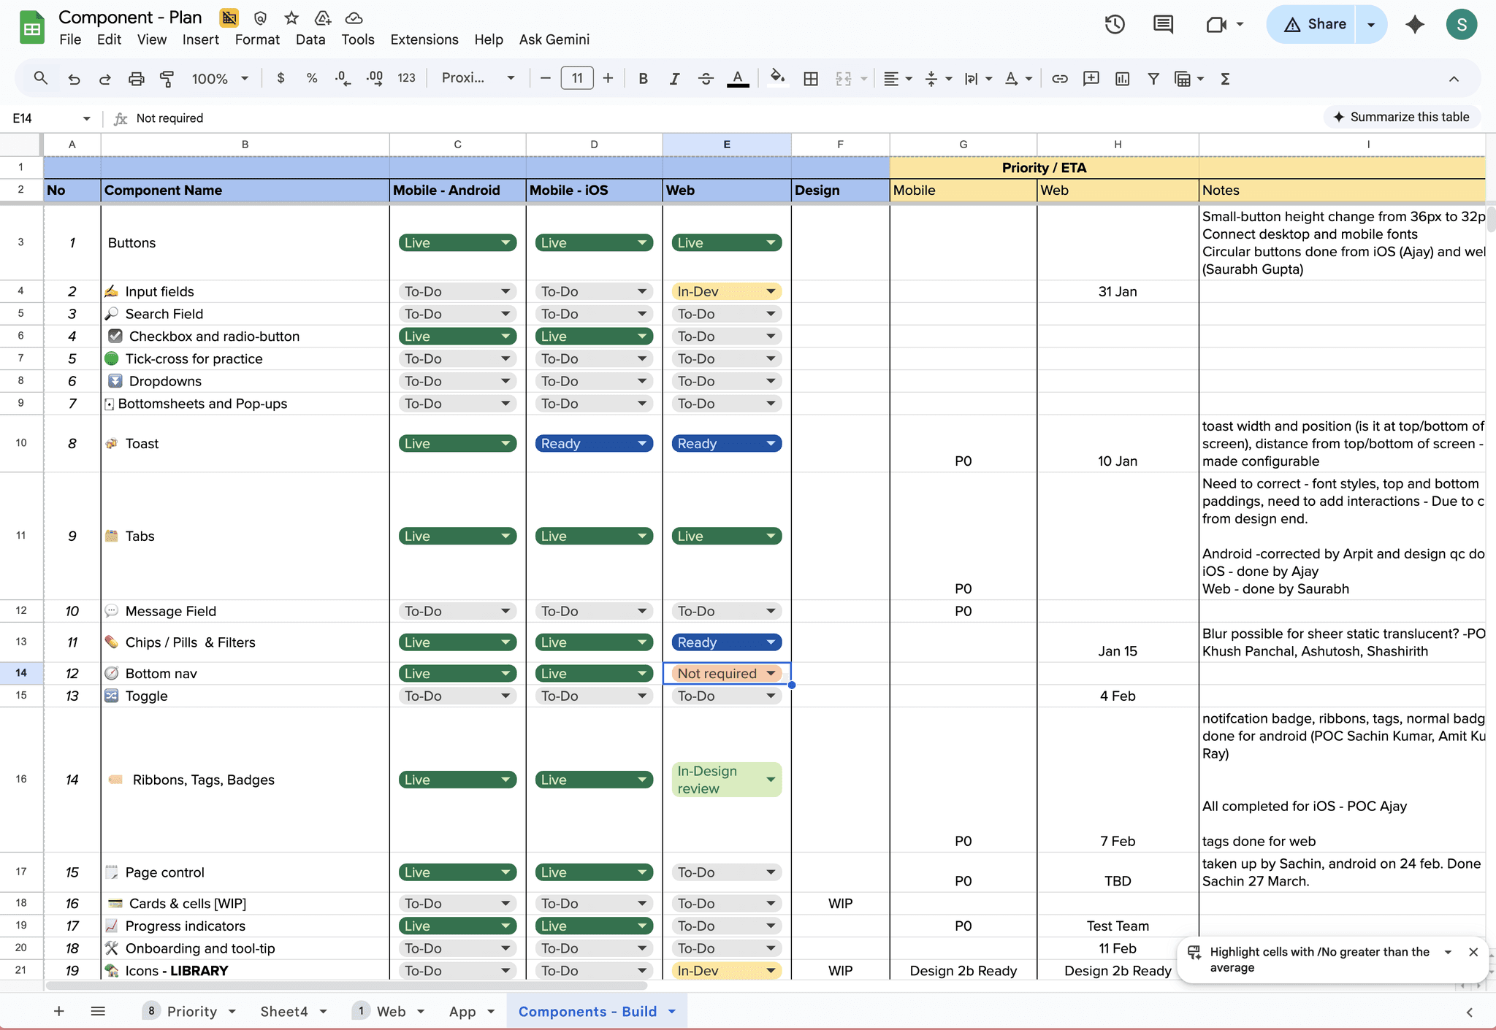Expand the zoom level 100% dropdown
1496x1030 pixels.
(220, 79)
